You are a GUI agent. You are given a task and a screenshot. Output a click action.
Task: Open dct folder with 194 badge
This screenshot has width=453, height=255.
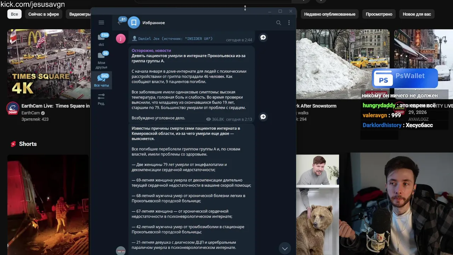101,40
